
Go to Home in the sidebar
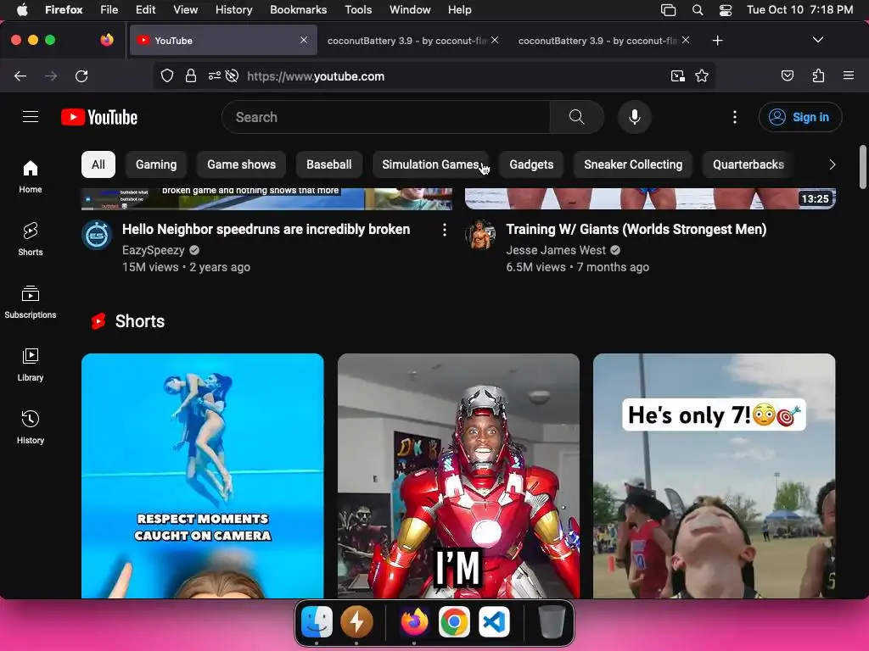point(31,176)
